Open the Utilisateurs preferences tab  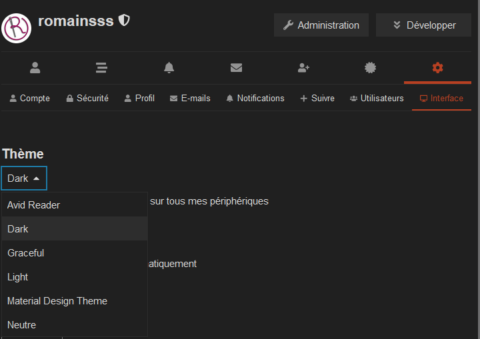click(377, 98)
